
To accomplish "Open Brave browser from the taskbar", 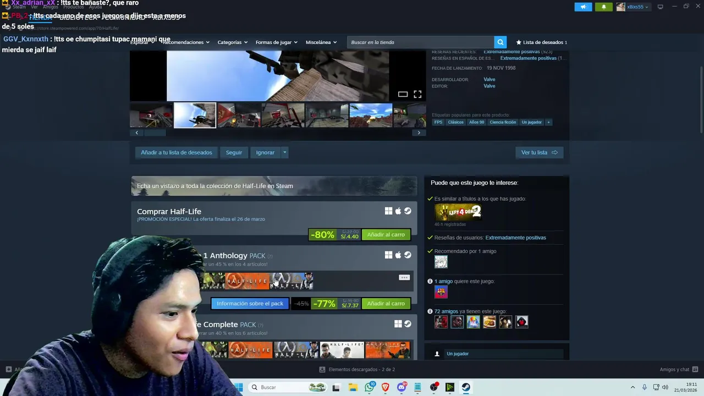I will (386, 387).
